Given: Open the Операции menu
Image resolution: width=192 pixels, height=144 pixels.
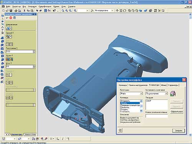Looking at the screenshot, I should [x=32, y=7].
